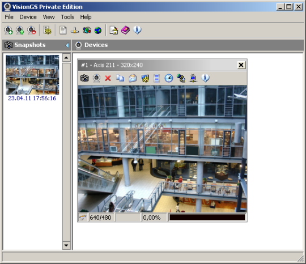
Task: Click the red X delete icon
Action: tap(108, 78)
